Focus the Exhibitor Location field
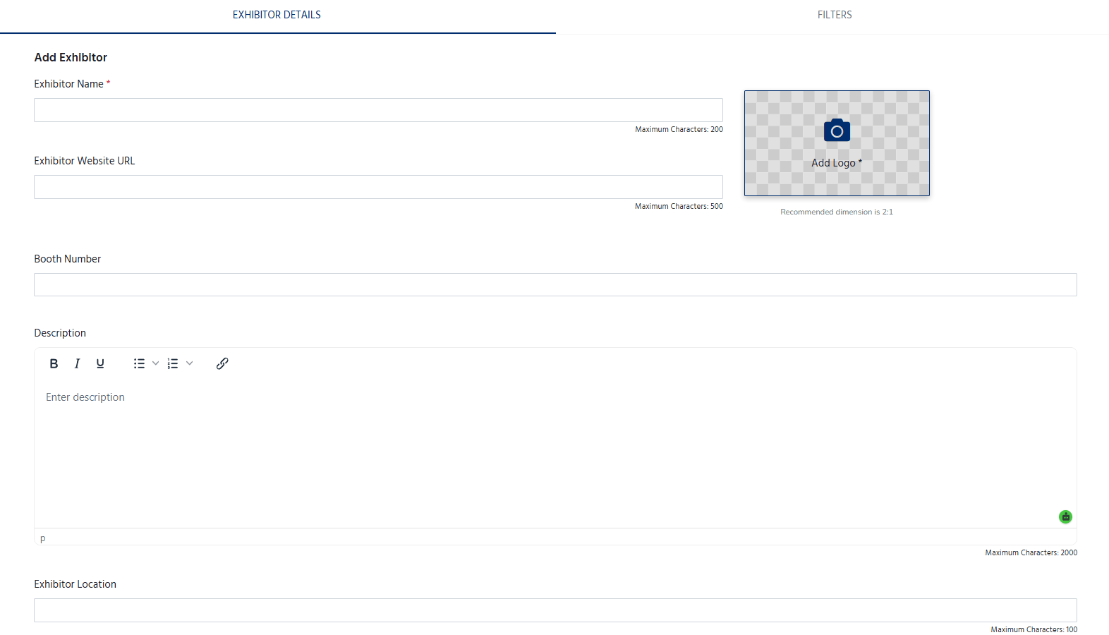The width and height of the screenshot is (1109, 635). click(555, 610)
